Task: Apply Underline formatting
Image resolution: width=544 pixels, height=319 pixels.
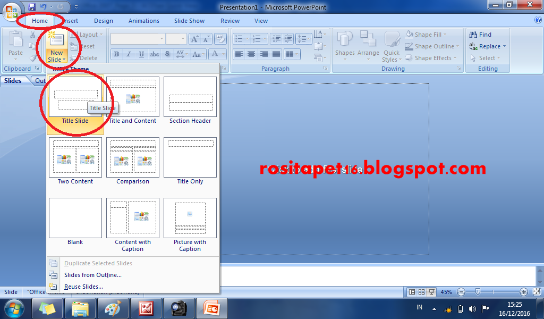Action: (141, 54)
